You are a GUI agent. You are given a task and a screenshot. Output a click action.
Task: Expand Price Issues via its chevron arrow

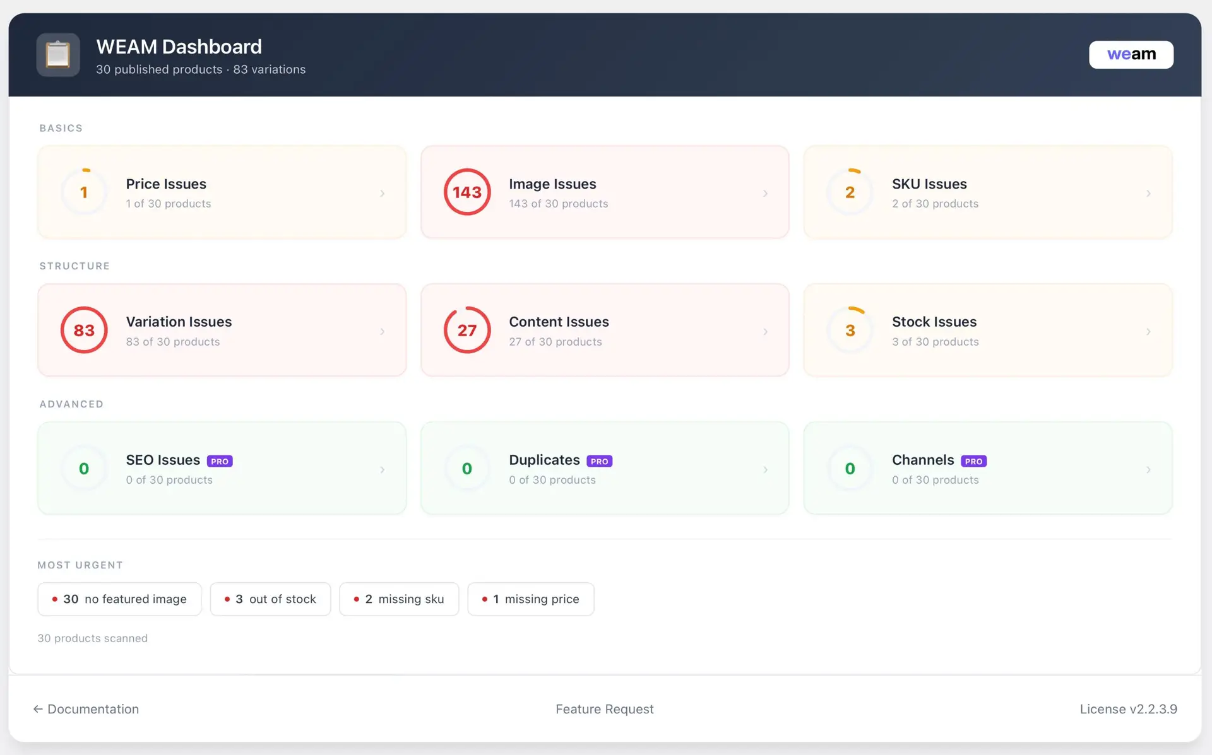pos(382,194)
